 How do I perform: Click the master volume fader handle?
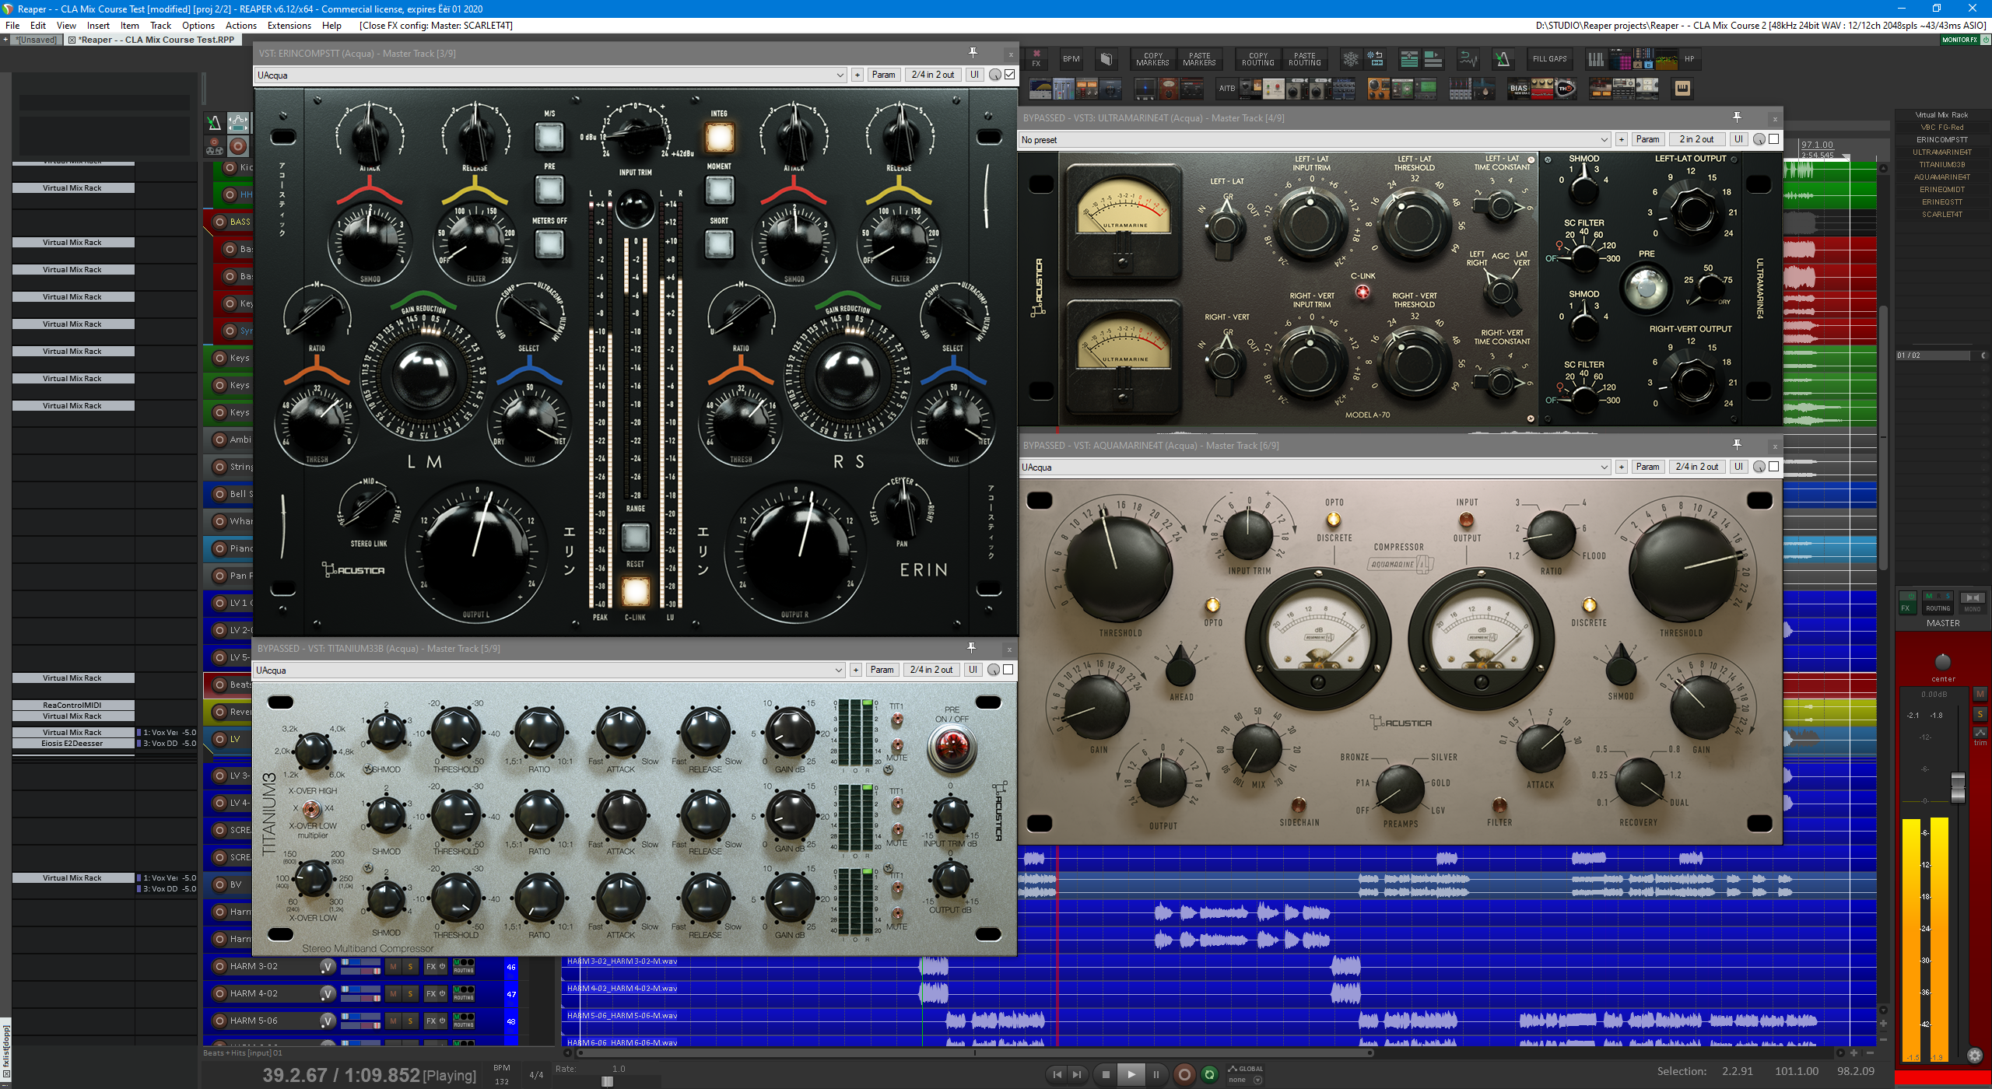point(1958,787)
